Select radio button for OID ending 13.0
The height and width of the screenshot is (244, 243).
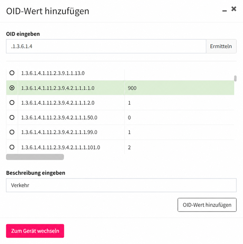[12, 73]
